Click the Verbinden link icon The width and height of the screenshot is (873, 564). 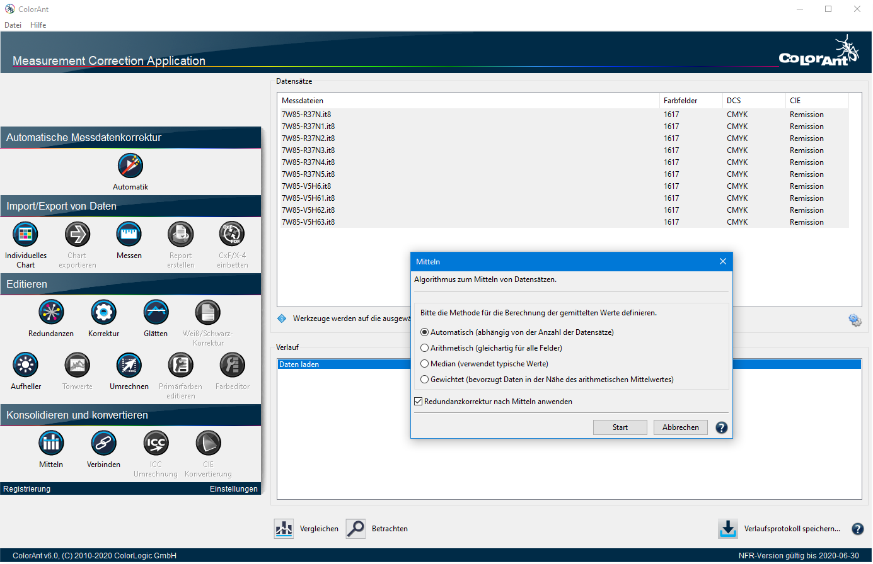point(103,444)
